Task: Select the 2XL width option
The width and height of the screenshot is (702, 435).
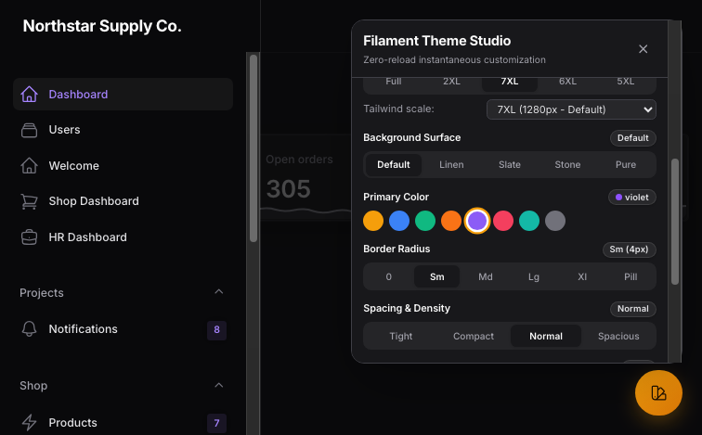Action: 451,83
